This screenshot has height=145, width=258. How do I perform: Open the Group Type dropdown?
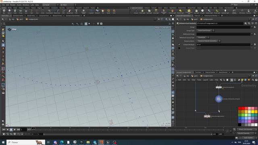pyautogui.click(x=206, y=31)
